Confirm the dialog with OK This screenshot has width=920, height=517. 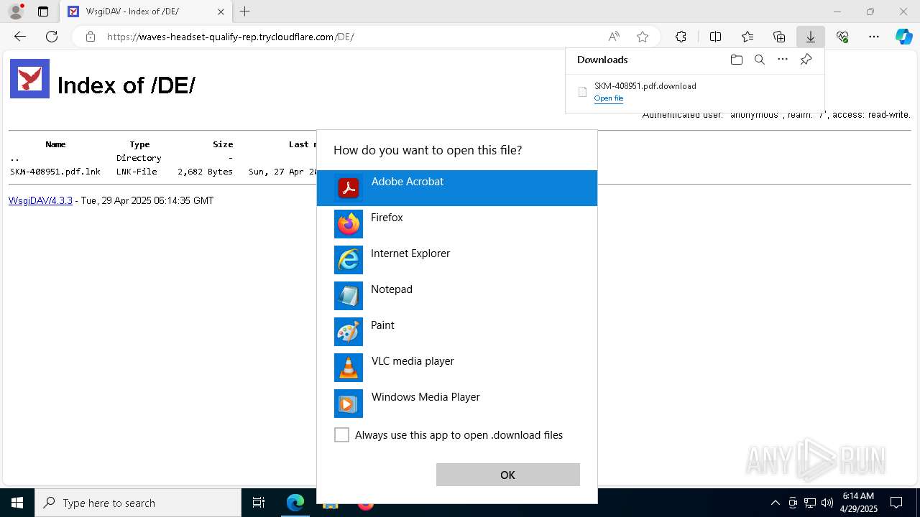tap(508, 475)
